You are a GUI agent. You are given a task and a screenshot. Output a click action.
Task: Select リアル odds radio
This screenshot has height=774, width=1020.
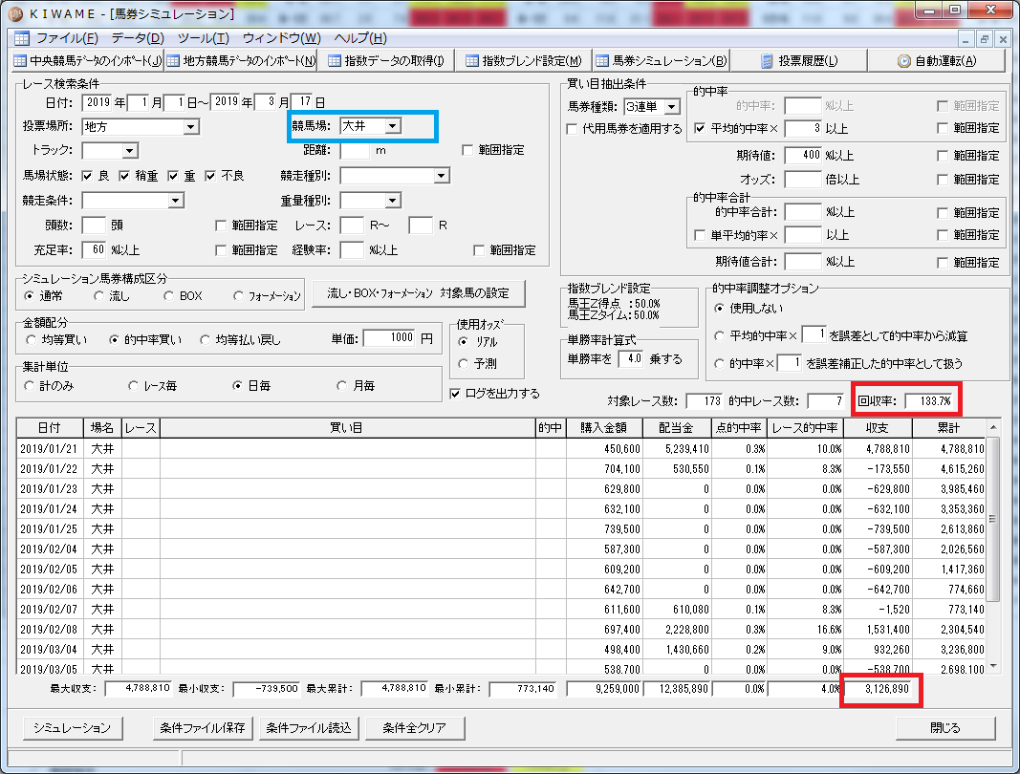click(464, 341)
